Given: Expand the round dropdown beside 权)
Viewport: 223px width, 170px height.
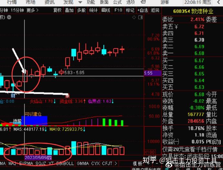Looking at the screenshot, I should pos(9,17).
